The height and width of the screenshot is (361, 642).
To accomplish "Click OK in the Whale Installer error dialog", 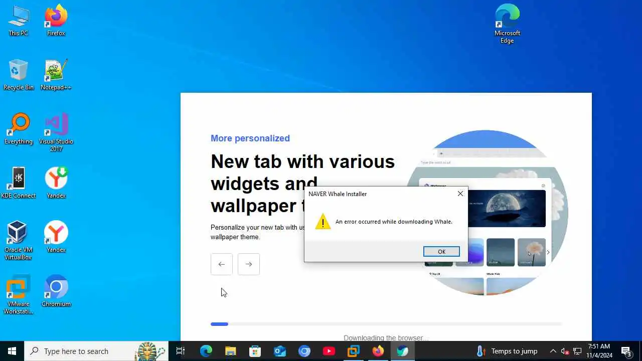I will point(441,252).
